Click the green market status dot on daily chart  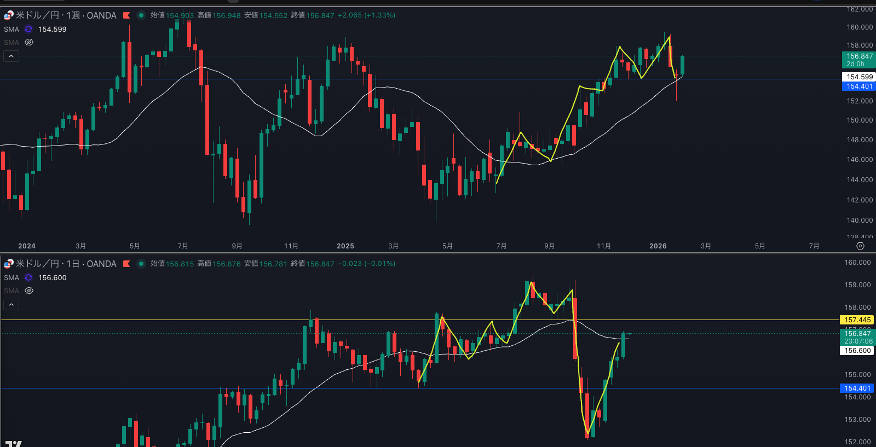[141, 264]
